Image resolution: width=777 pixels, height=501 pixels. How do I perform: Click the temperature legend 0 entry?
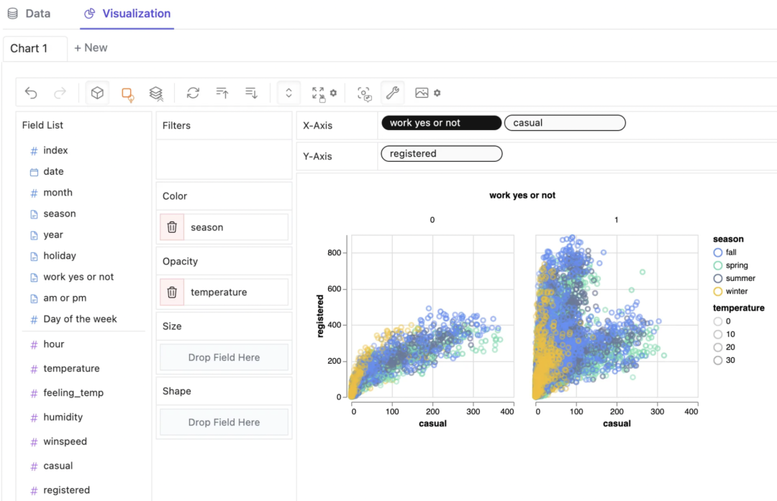[x=722, y=321]
